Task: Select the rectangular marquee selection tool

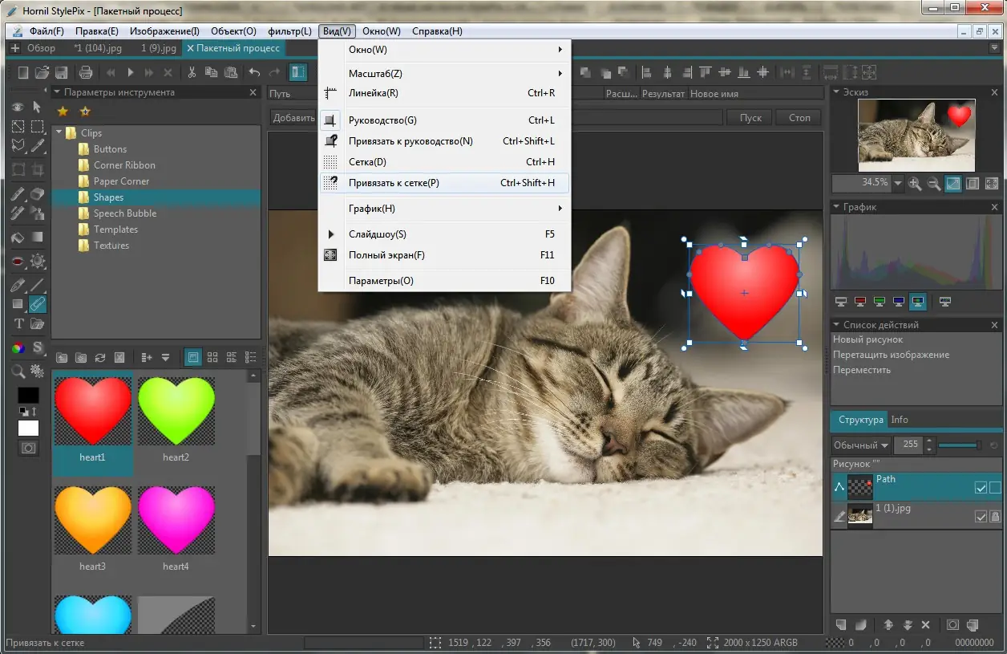Action: pyautogui.click(x=37, y=126)
